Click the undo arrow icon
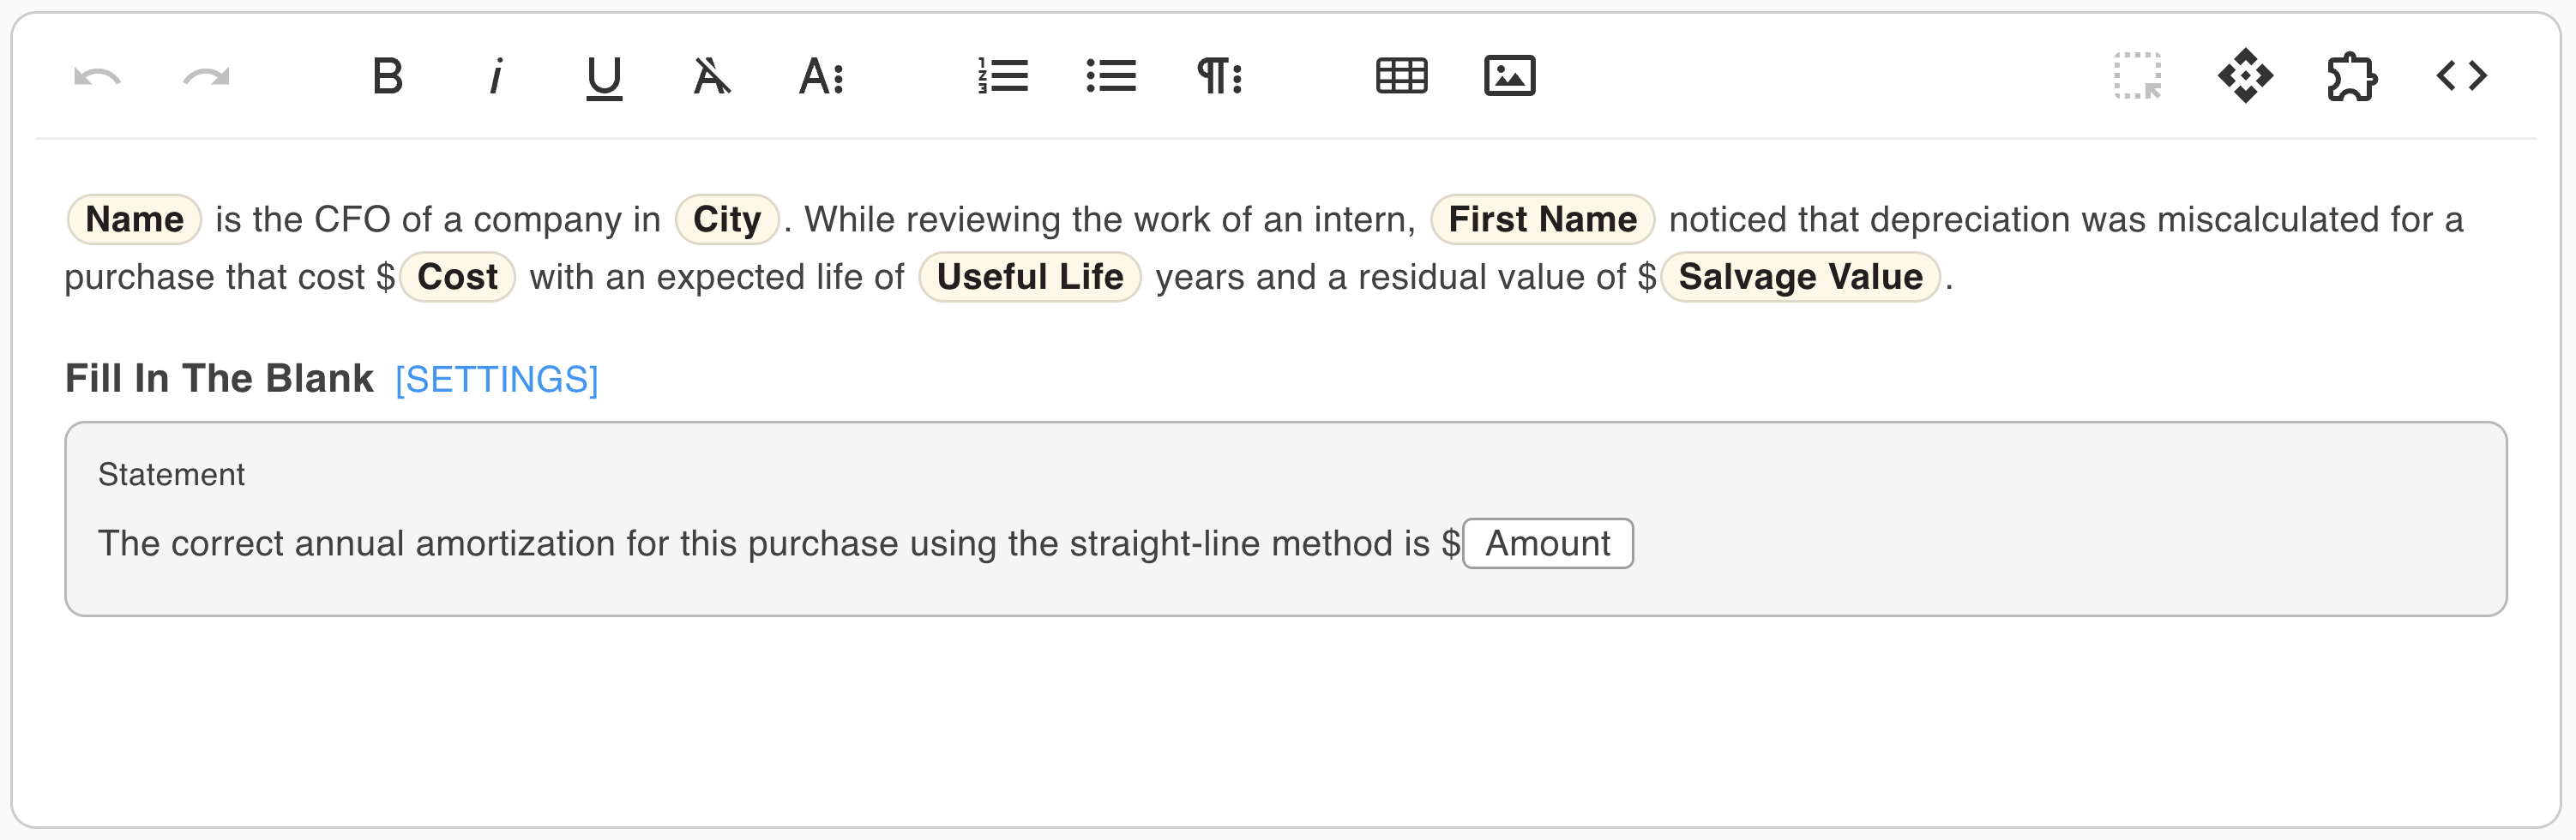The image size is (2576, 840). (x=97, y=77)
